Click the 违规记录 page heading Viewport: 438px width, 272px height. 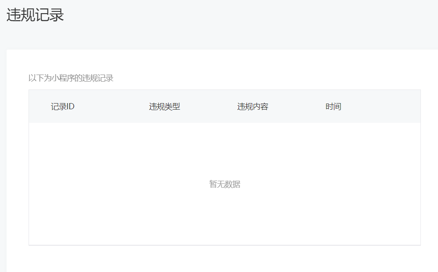35,15
